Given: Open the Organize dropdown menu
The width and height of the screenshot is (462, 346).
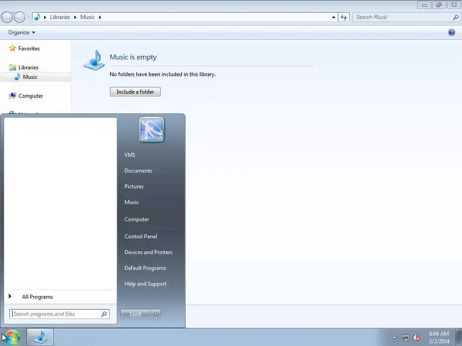Looking at the screenshot, I should (x=22, y=32).
